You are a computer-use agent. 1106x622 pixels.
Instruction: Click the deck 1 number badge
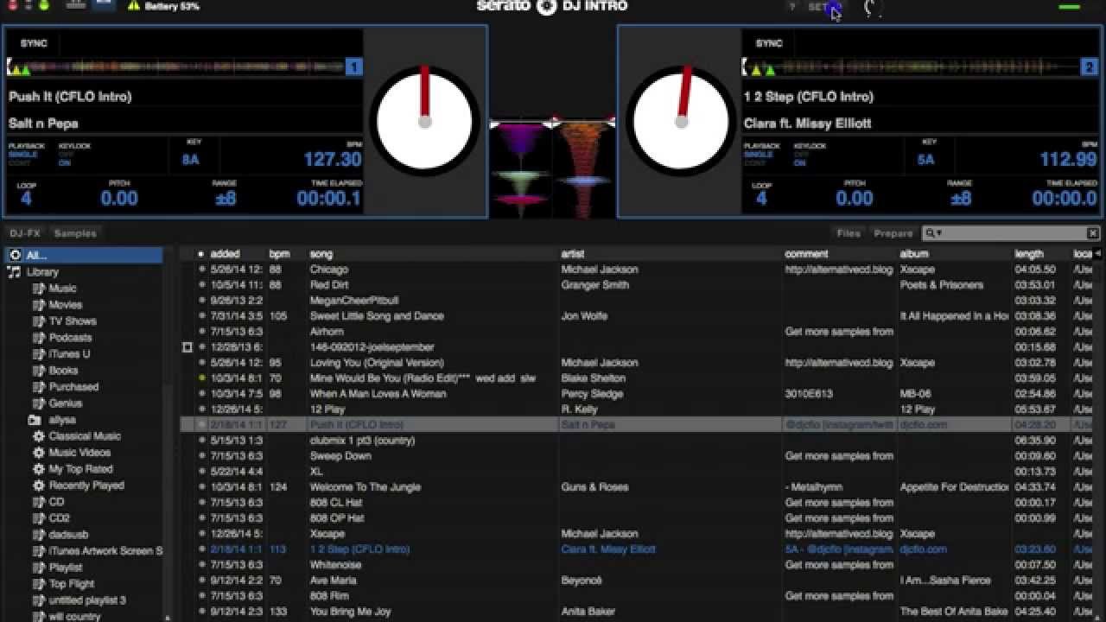click(x=353, y=67)
